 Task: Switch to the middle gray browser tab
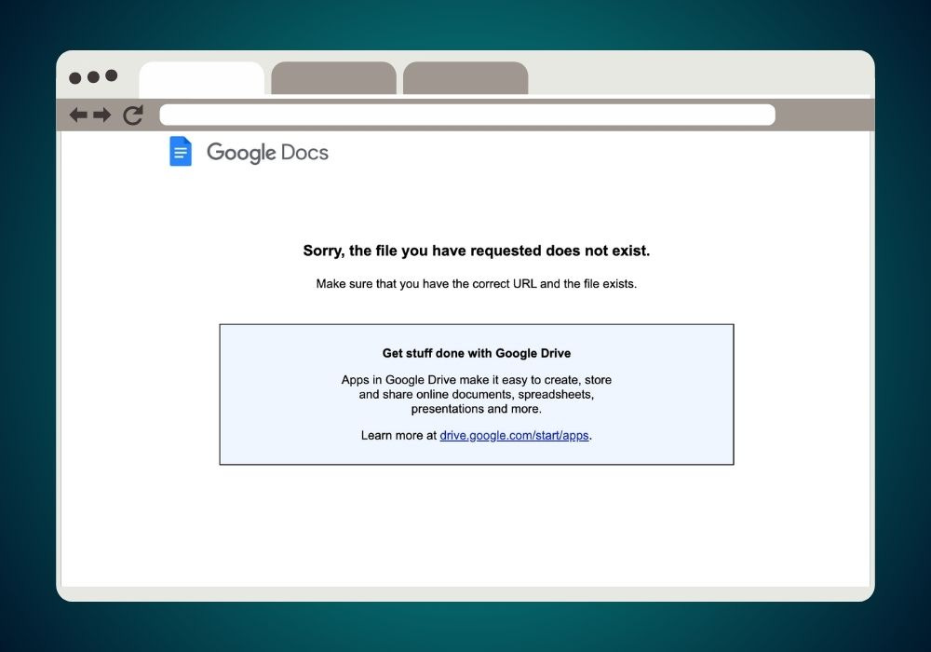(x=333, y=78)
